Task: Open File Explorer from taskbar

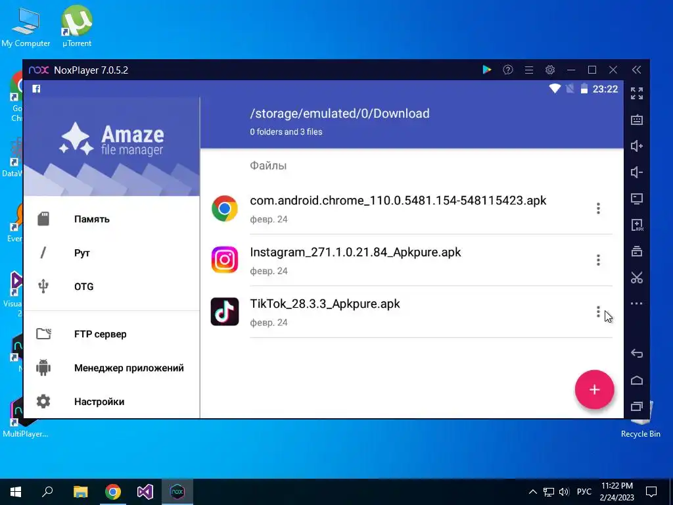Action: [x=80, y=492]
